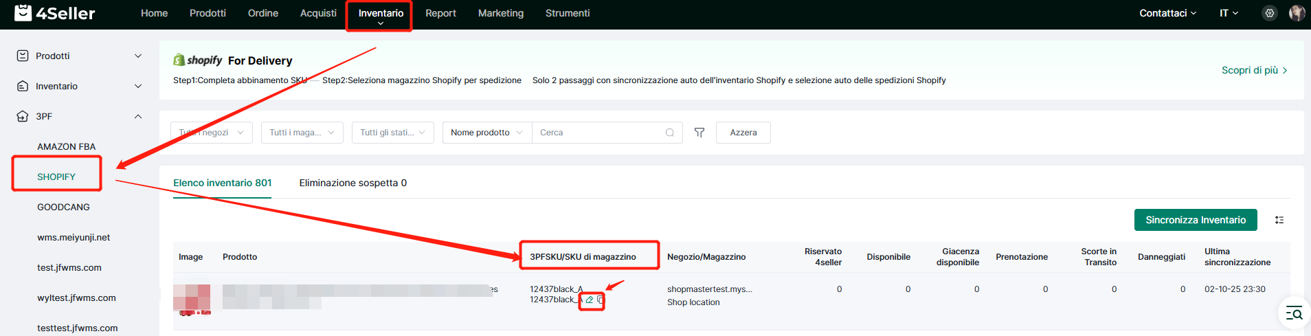The image size is (1311, 336).
Task: Click the advanced filter funnel icon
Action: point(699,133)
